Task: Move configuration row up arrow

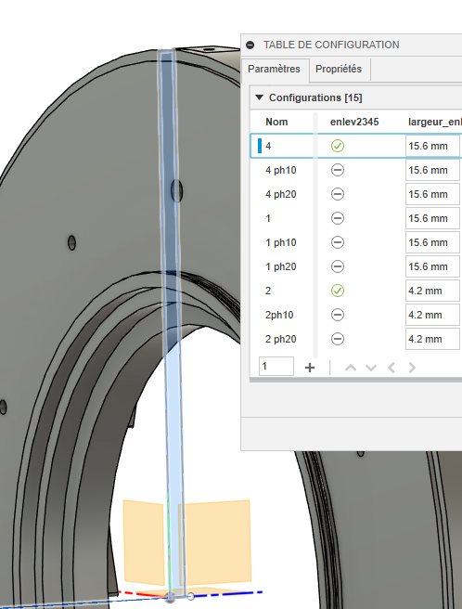Action: coord(351,368)
